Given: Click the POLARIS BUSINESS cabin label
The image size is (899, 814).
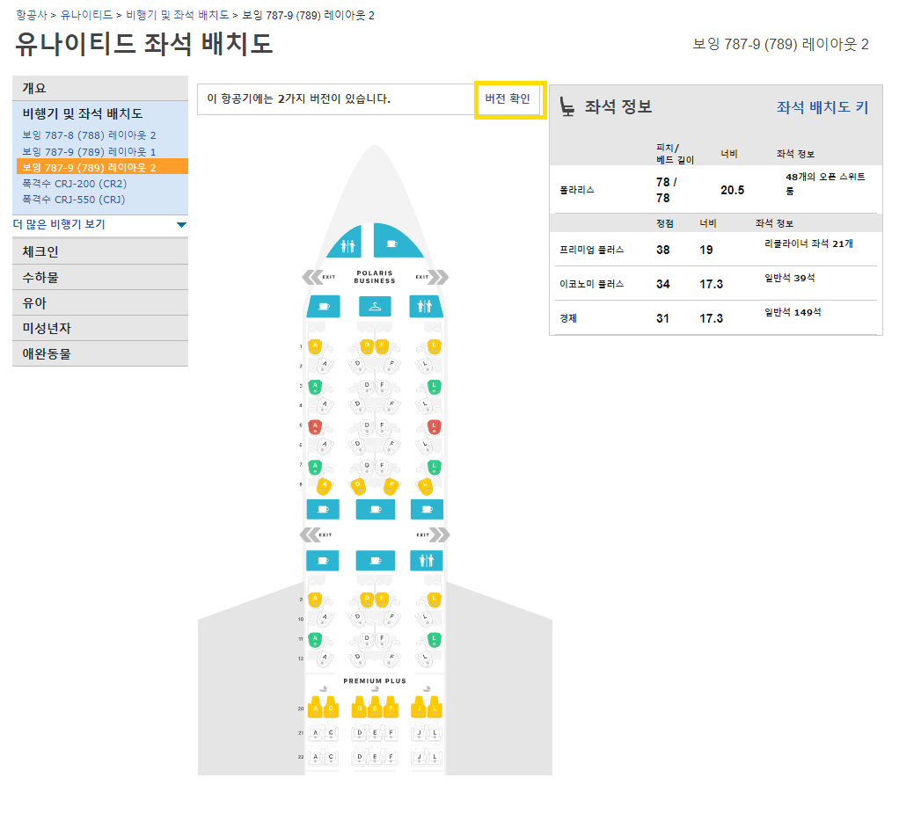Looking at the screenshot, I should pos(375,277).
